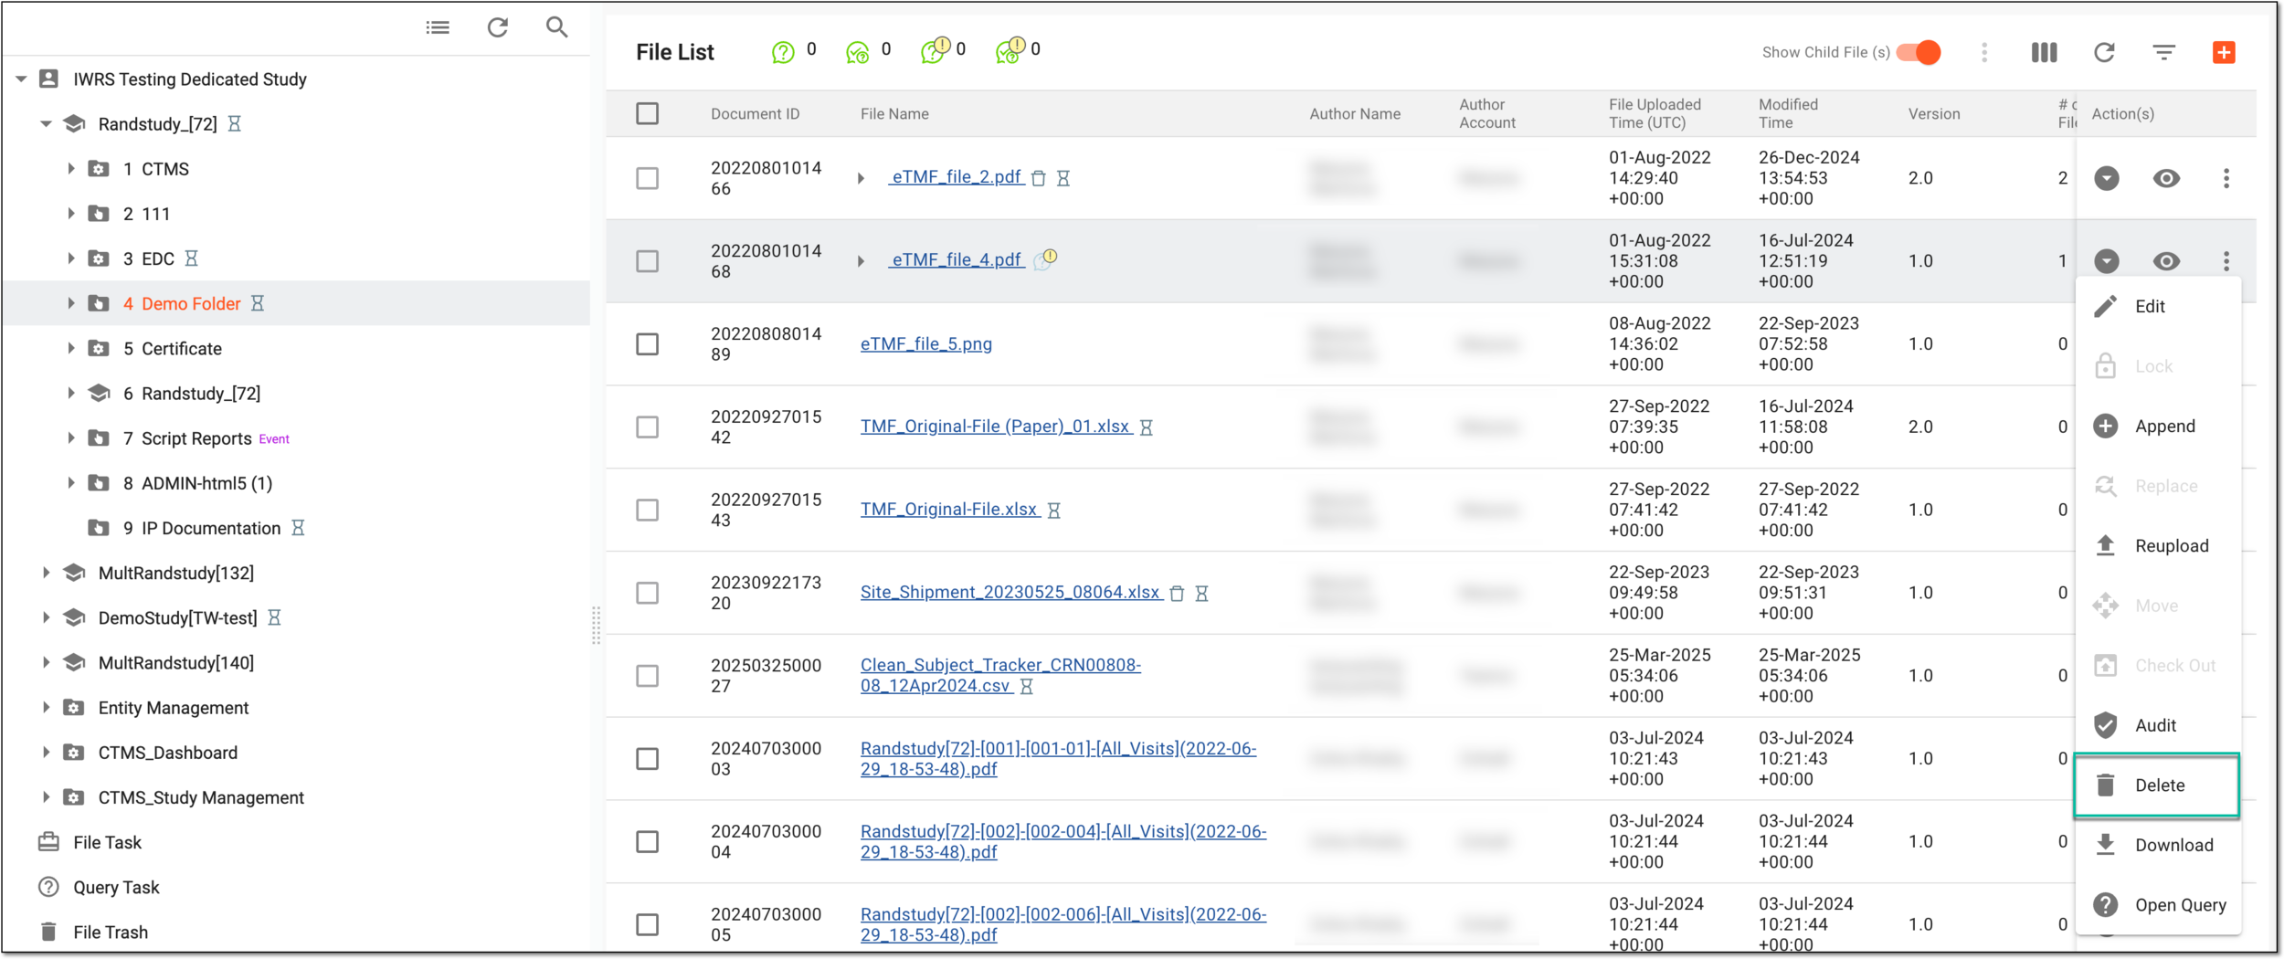Check the box for eTMF_file_5.png
Image resolution: width=2284 pixels, height=959 pixels.
click(x=648, y=344)
